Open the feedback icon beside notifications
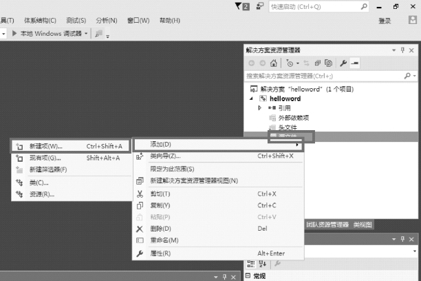Viewport: 421px width, 281px height. tap(260, 6)
